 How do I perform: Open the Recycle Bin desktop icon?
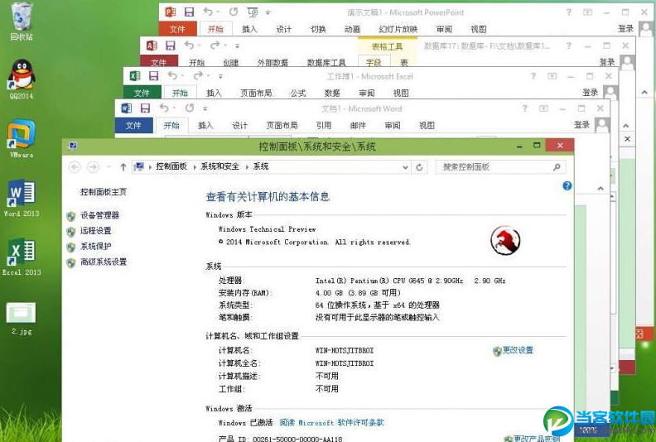tap(22, 22)
